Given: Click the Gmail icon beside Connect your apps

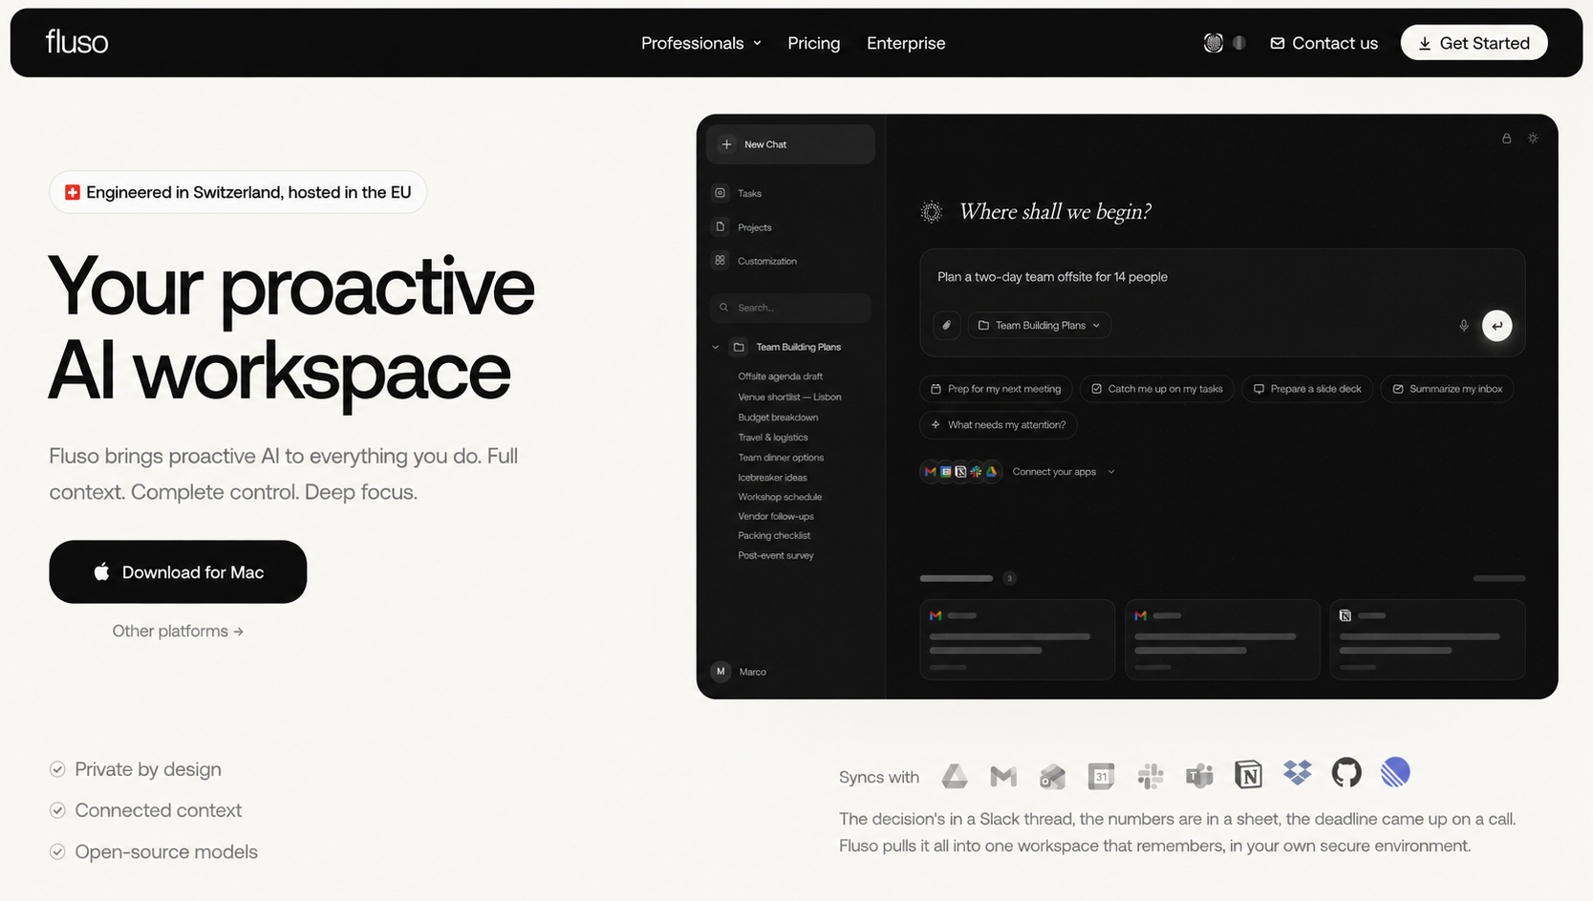Looking at the screenshot, I should coord(930,472).
